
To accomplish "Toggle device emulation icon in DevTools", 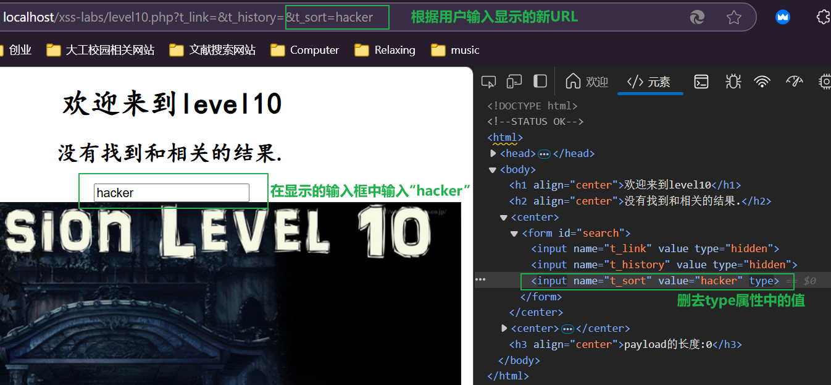I will coord(514,82).
